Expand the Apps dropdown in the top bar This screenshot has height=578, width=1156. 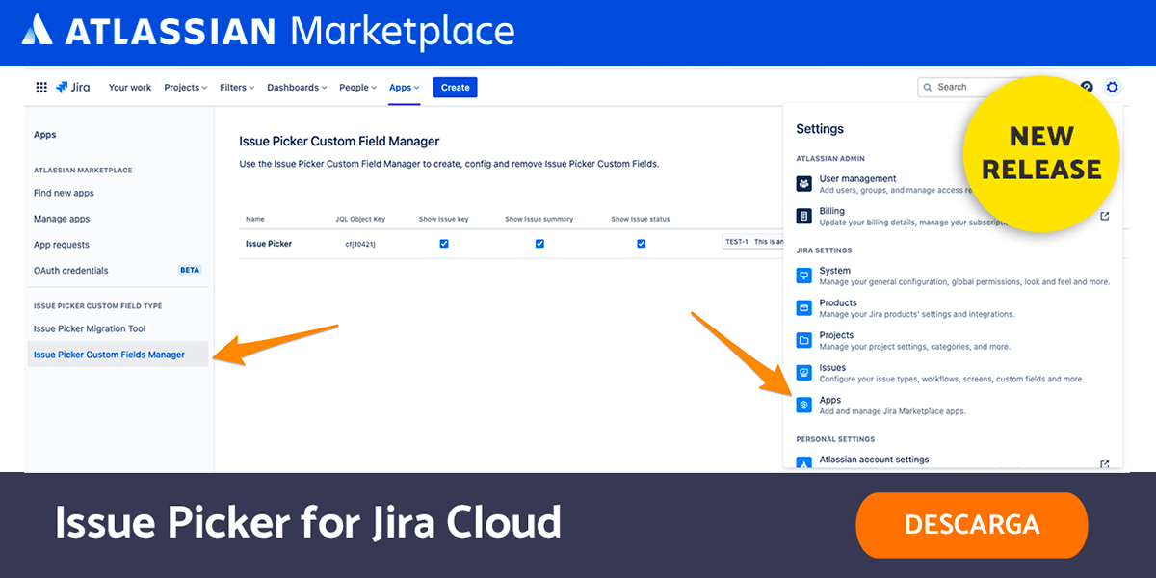pos(405,88)
